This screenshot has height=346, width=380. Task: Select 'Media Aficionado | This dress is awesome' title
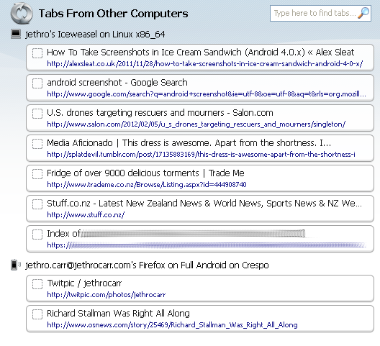tap(189, 143)
